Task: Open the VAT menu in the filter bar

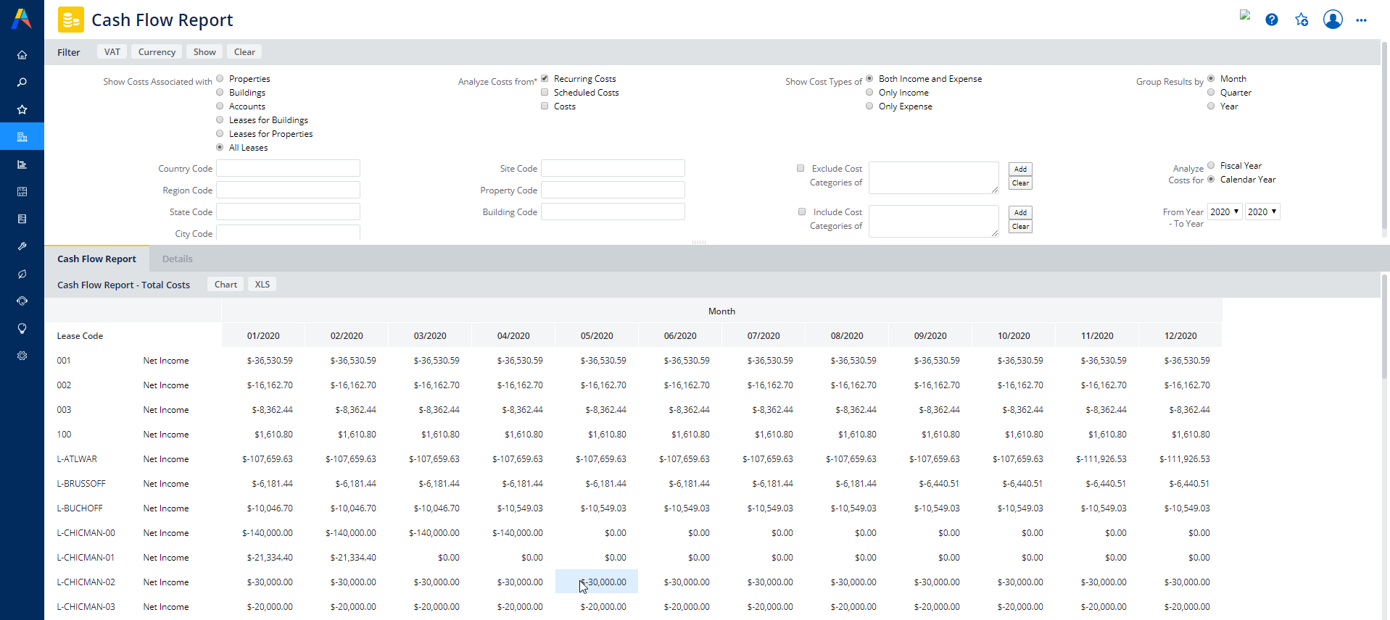Action: coord(112,52)
